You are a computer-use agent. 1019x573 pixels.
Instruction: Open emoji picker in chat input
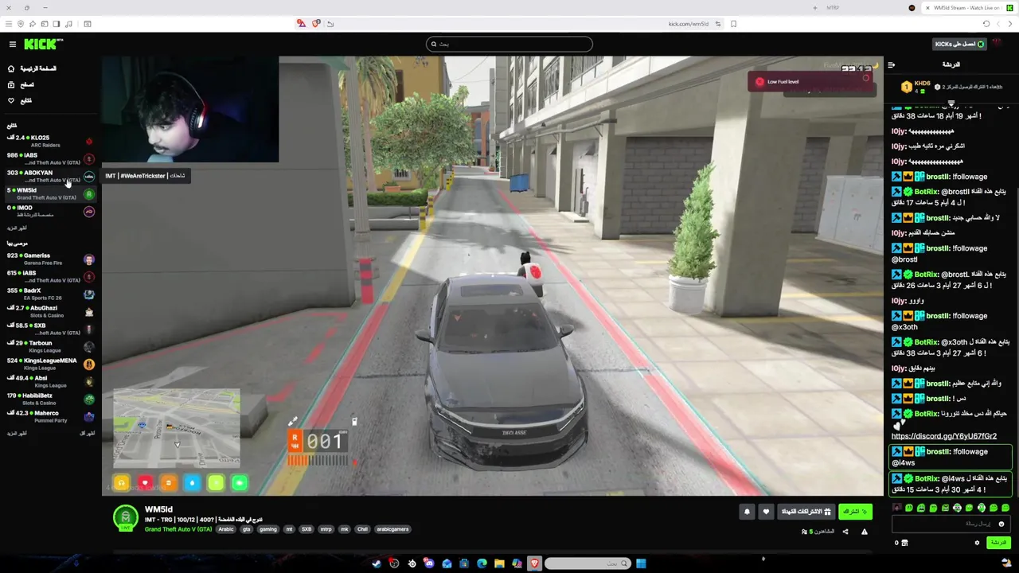click(x=1001, y=524)
